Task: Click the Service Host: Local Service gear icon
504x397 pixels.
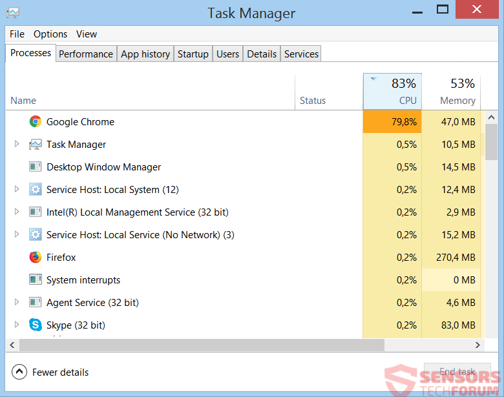Action: coord(36,235)
